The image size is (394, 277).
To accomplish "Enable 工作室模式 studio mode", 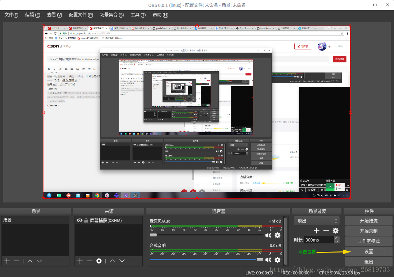I will [368, 241].
